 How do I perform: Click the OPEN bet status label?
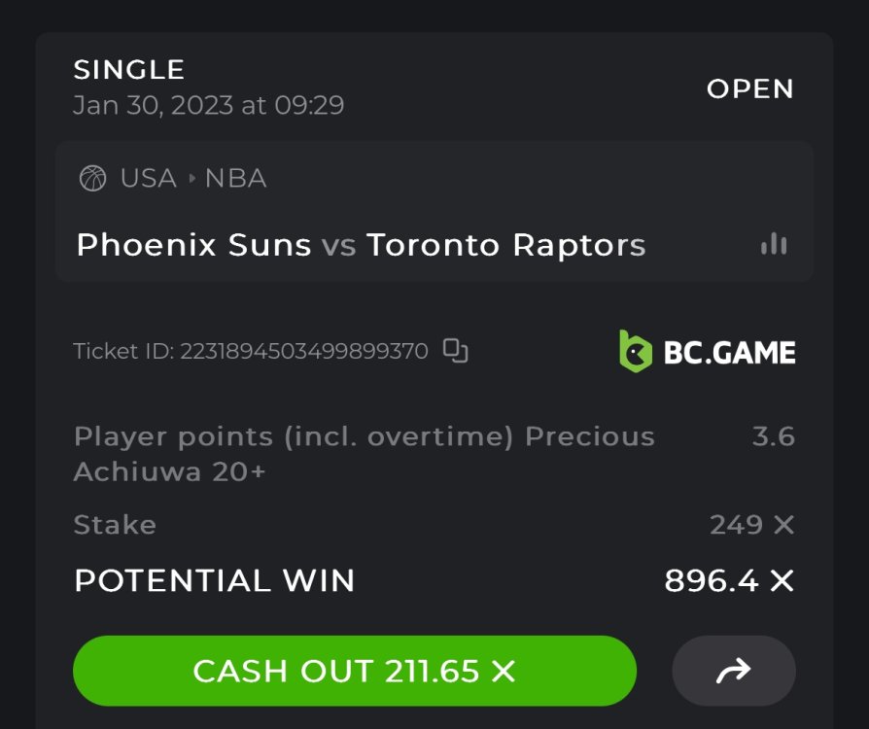749,89
